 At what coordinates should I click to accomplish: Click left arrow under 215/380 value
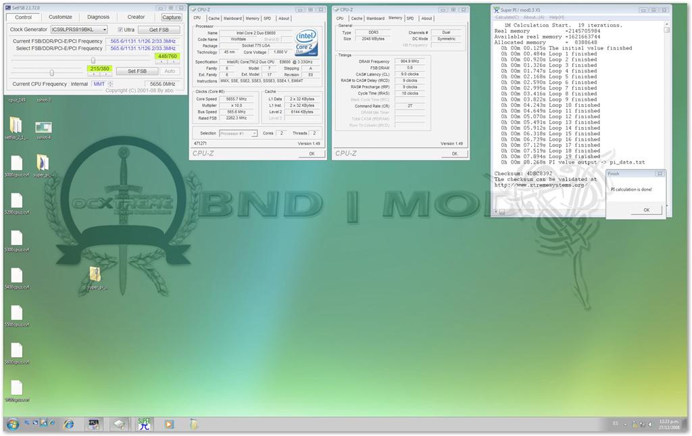[94, 74]
